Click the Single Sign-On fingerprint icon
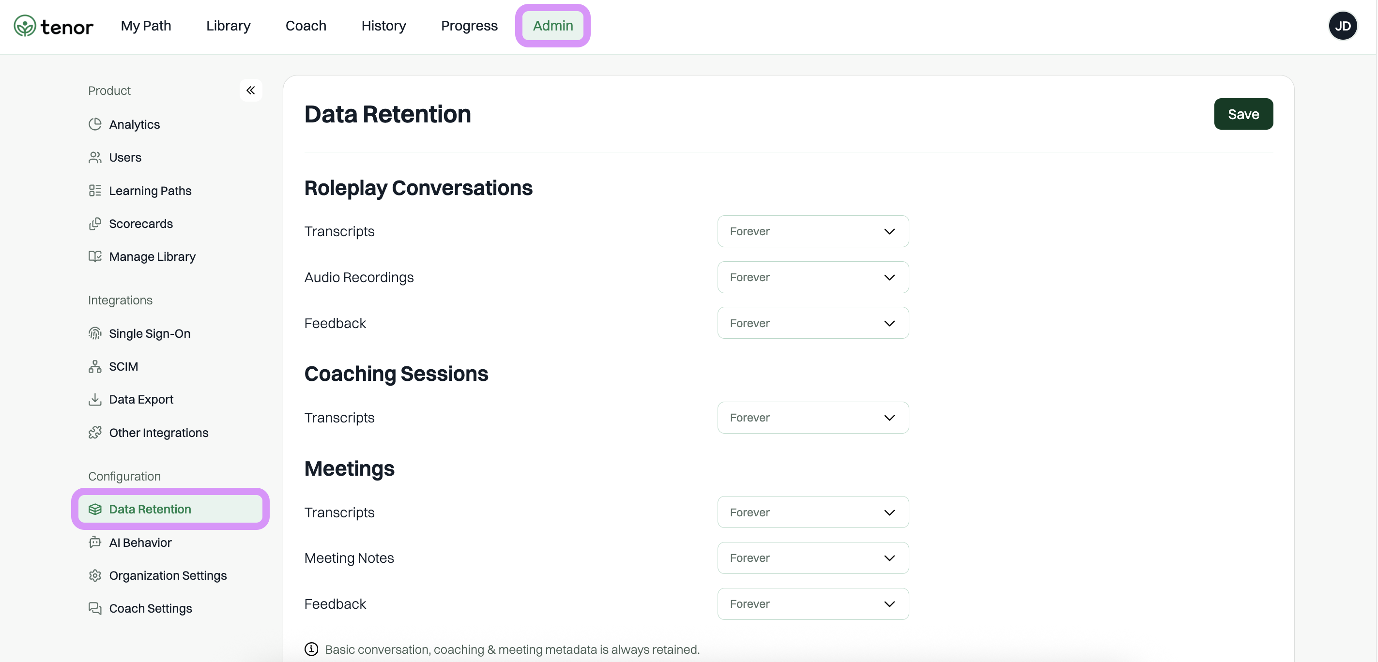The height and width of the screenshot is (662, 1378). 95,333
